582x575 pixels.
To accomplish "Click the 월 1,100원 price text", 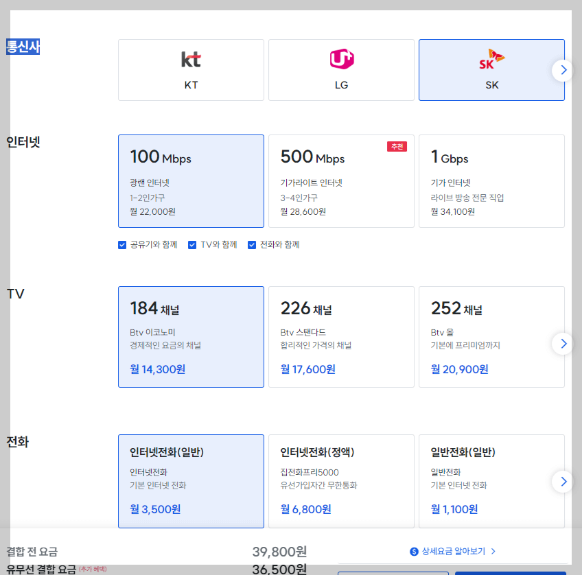I will 454,509.
